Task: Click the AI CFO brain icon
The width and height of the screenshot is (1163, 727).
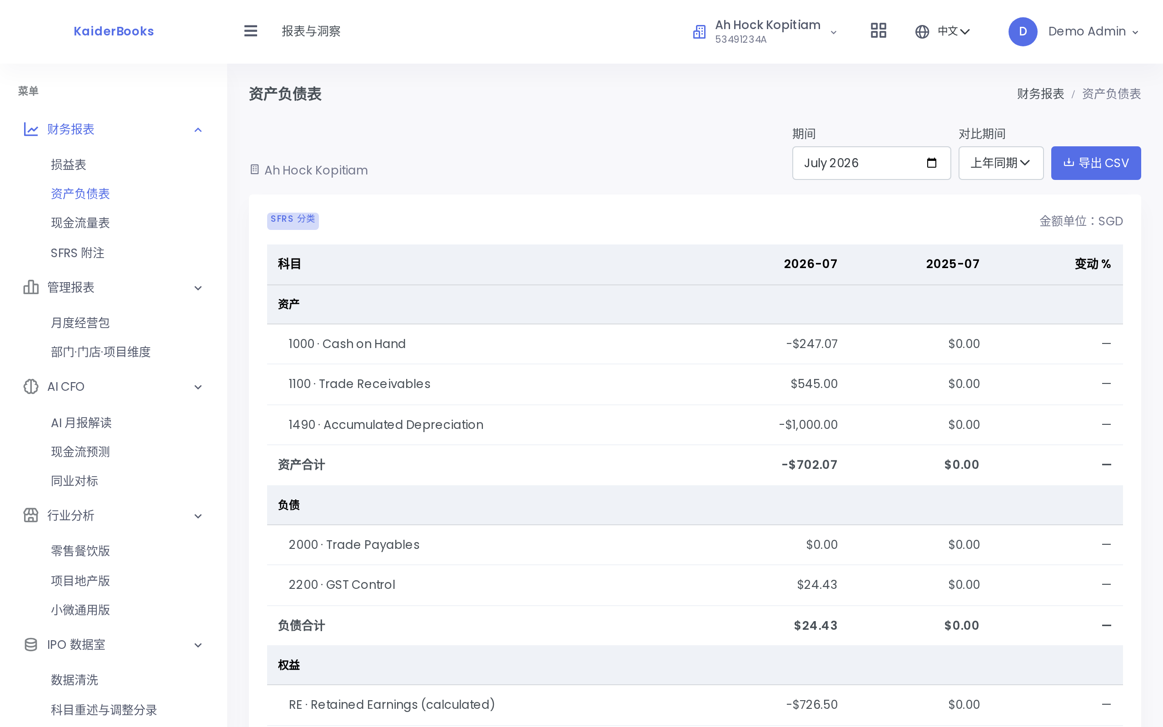Action: tap(31, 387)
